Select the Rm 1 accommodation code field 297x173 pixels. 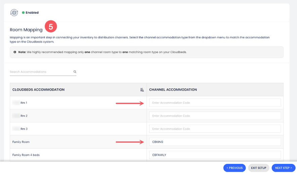[215, 103]
